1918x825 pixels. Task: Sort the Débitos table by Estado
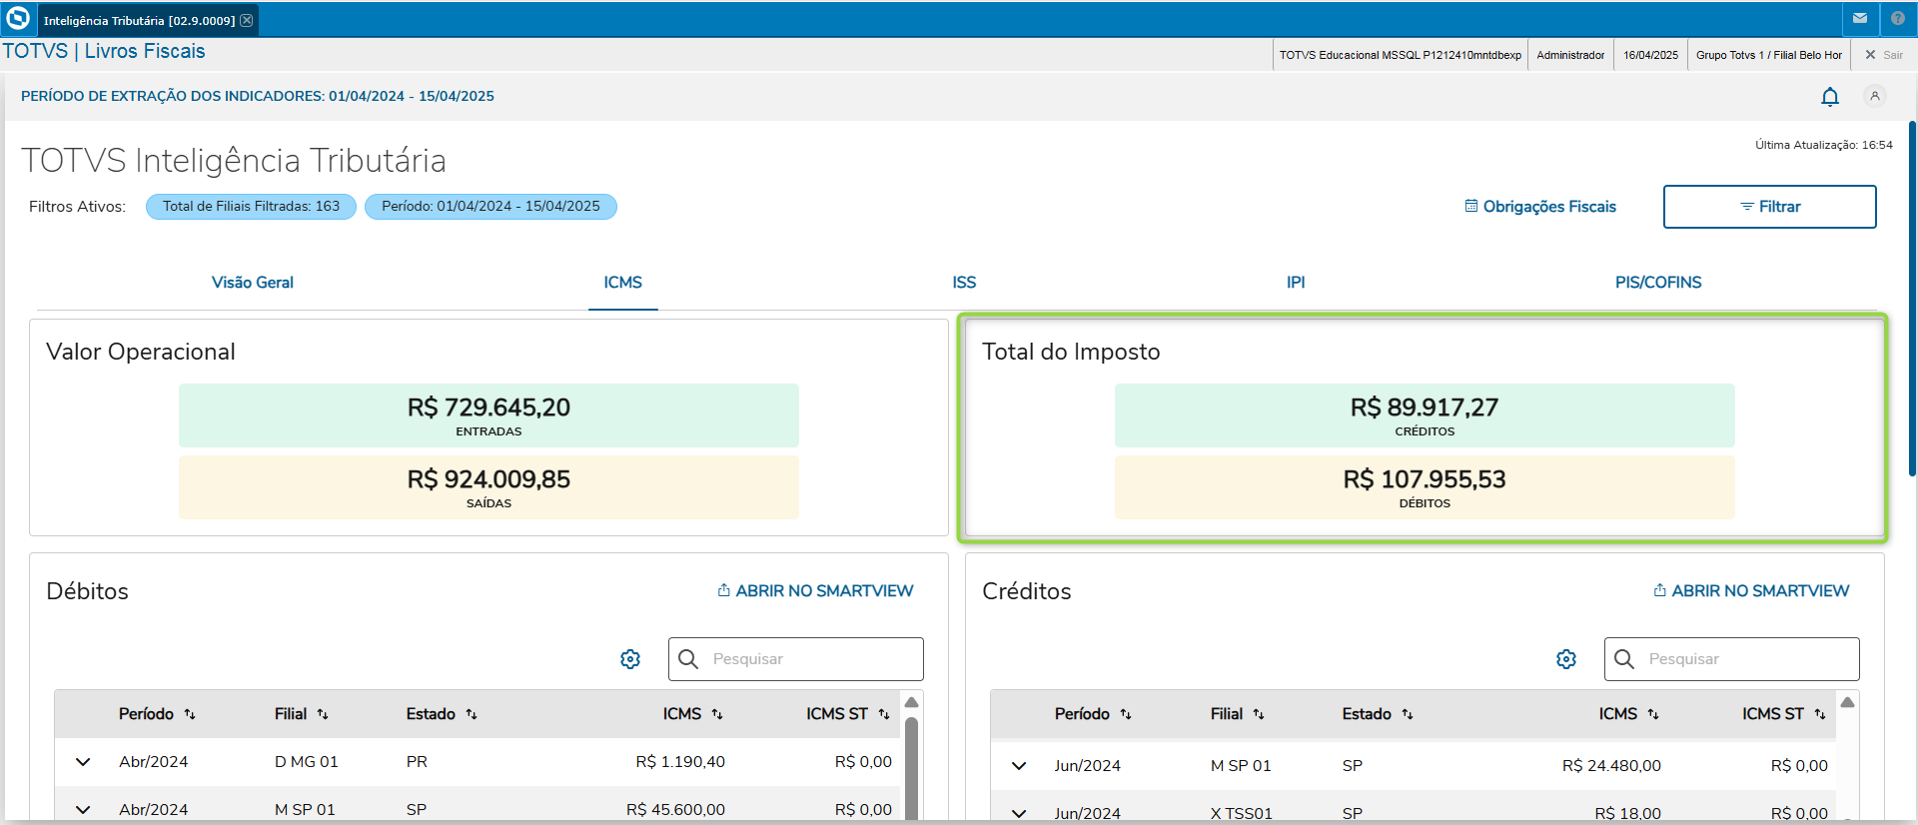(472, 714)
